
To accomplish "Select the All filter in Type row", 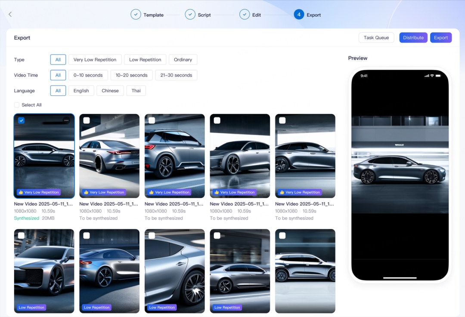I will click(x=58, y=59).
